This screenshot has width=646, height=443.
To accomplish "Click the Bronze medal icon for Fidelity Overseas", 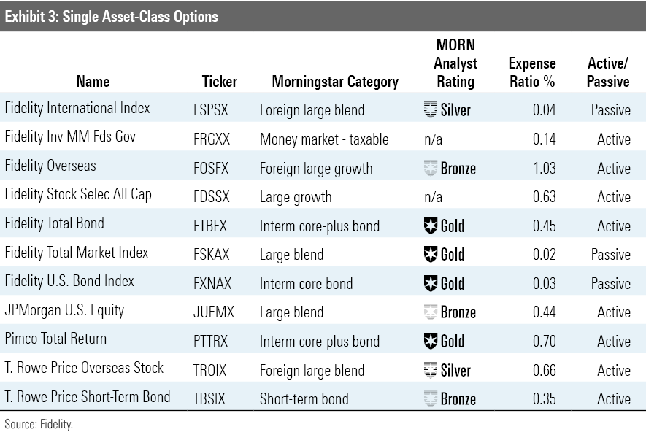I will coord(431,168).
